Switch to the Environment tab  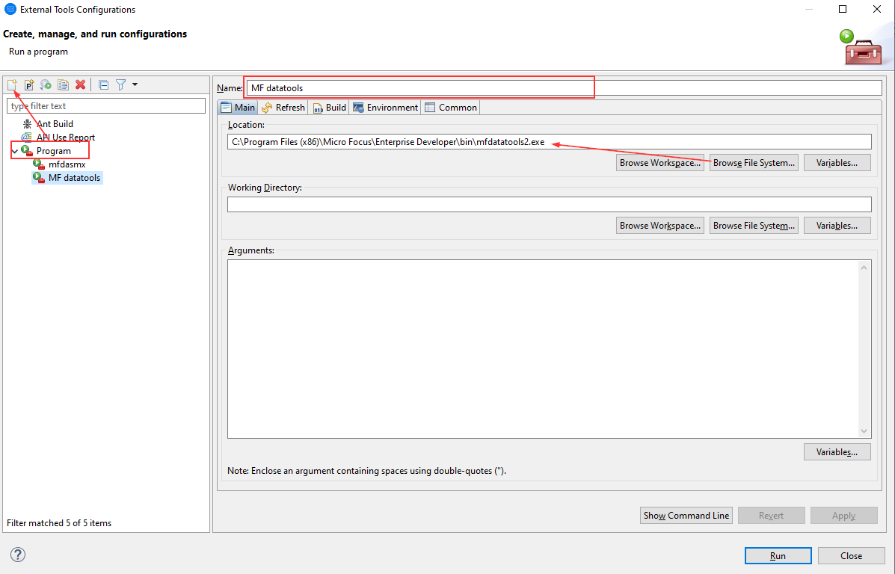[384, 107]
